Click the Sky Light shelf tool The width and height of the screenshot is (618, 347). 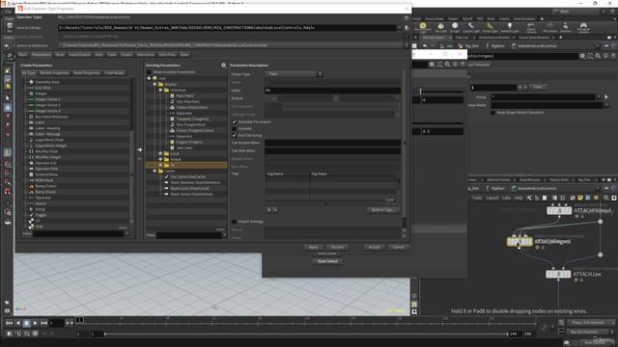click(440, 28)
